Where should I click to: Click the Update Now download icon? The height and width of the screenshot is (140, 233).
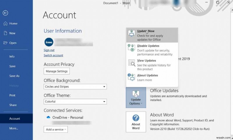[x=132, y=33]
